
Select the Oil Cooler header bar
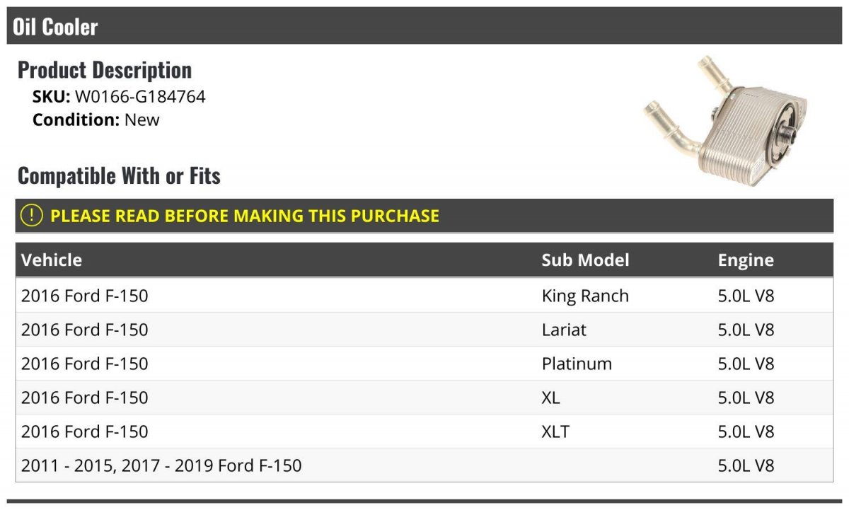click(x=424, y=26)
